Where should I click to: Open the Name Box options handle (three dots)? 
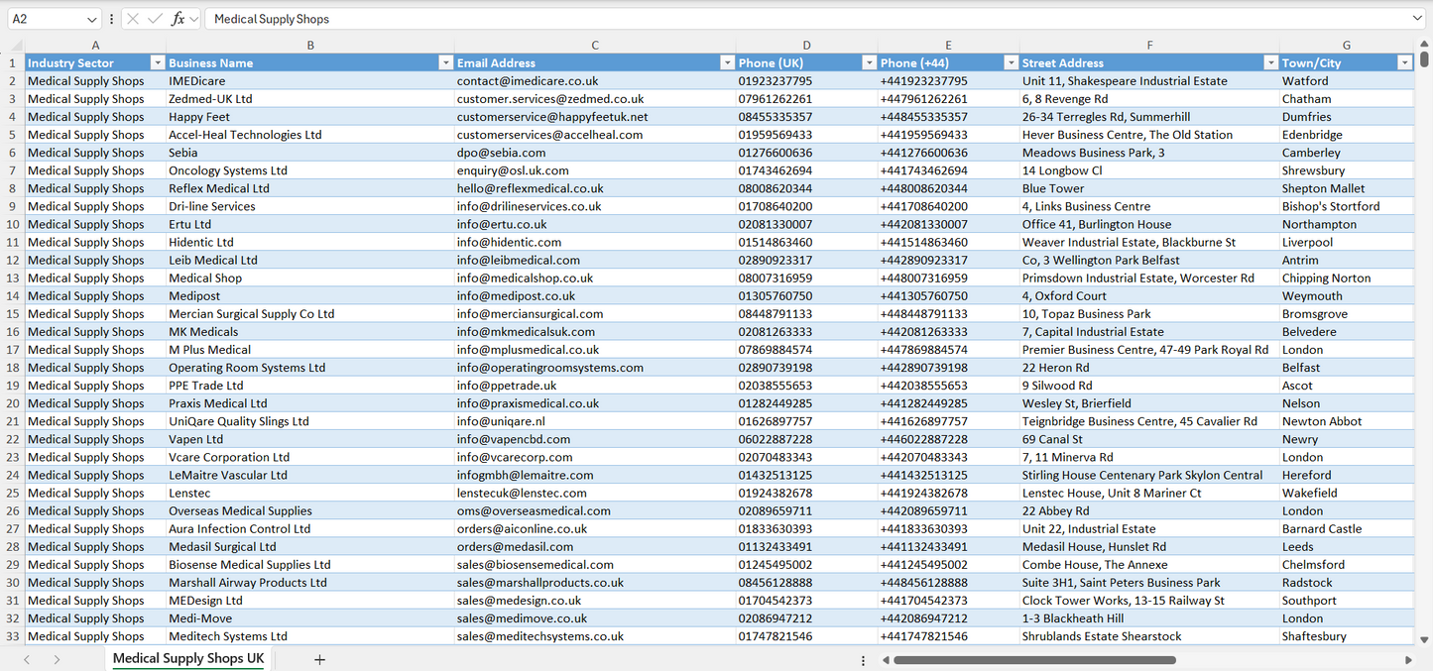111,19
